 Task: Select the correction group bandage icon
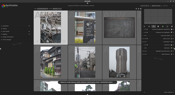[167, 26]
